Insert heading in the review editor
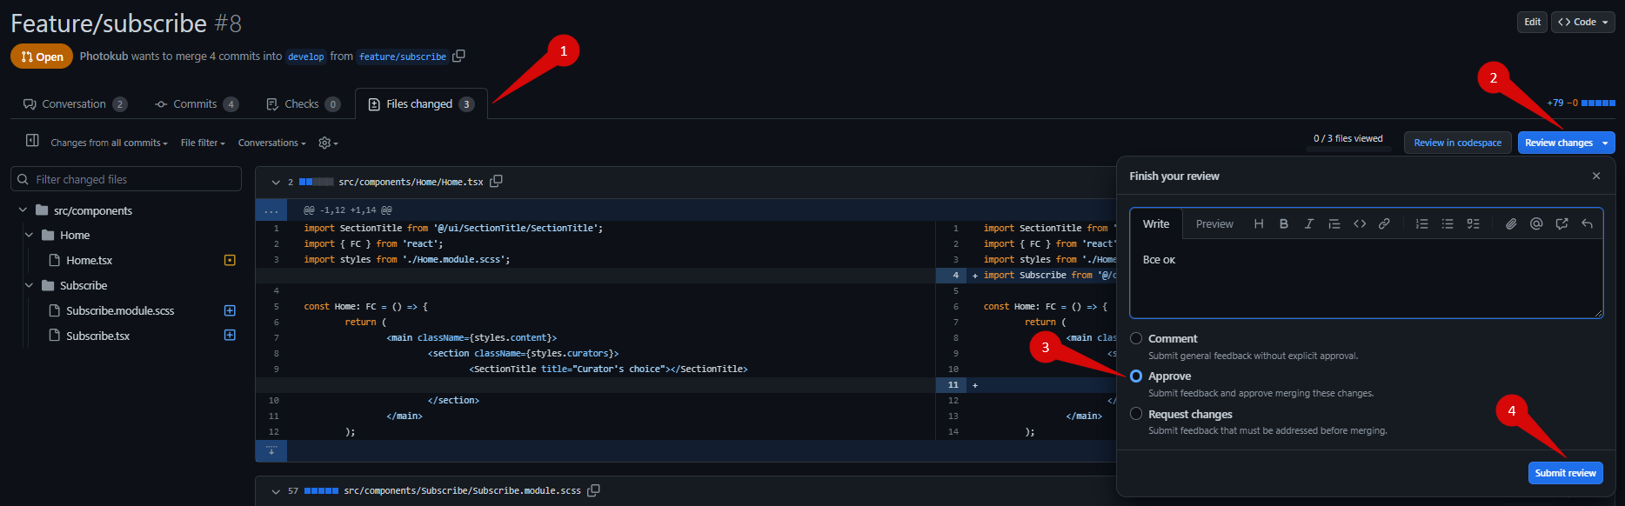Screen dimensions: 1625x506 (x=1258, y=223)
